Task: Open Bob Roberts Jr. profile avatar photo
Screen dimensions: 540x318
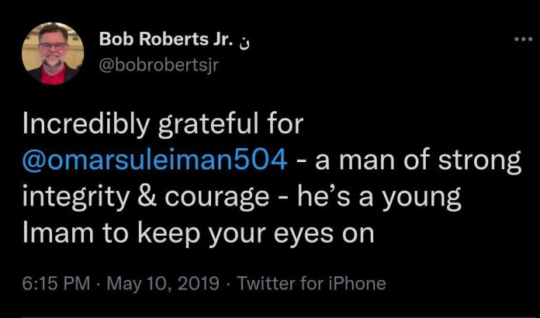Action: tap(53, 53)
